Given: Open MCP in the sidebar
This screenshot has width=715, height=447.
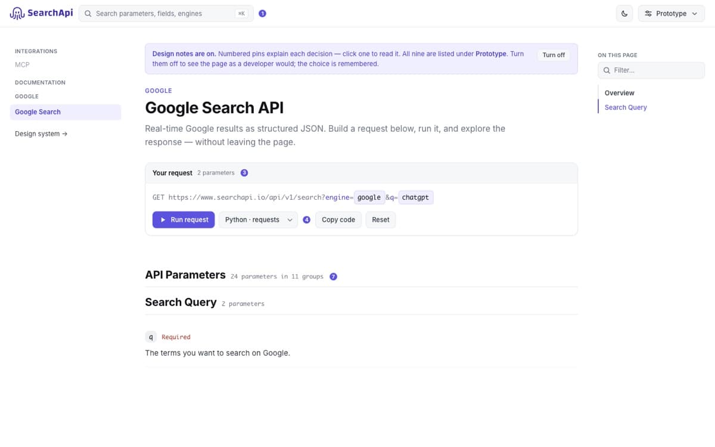Looking at the screenshot, I should 22,64.
